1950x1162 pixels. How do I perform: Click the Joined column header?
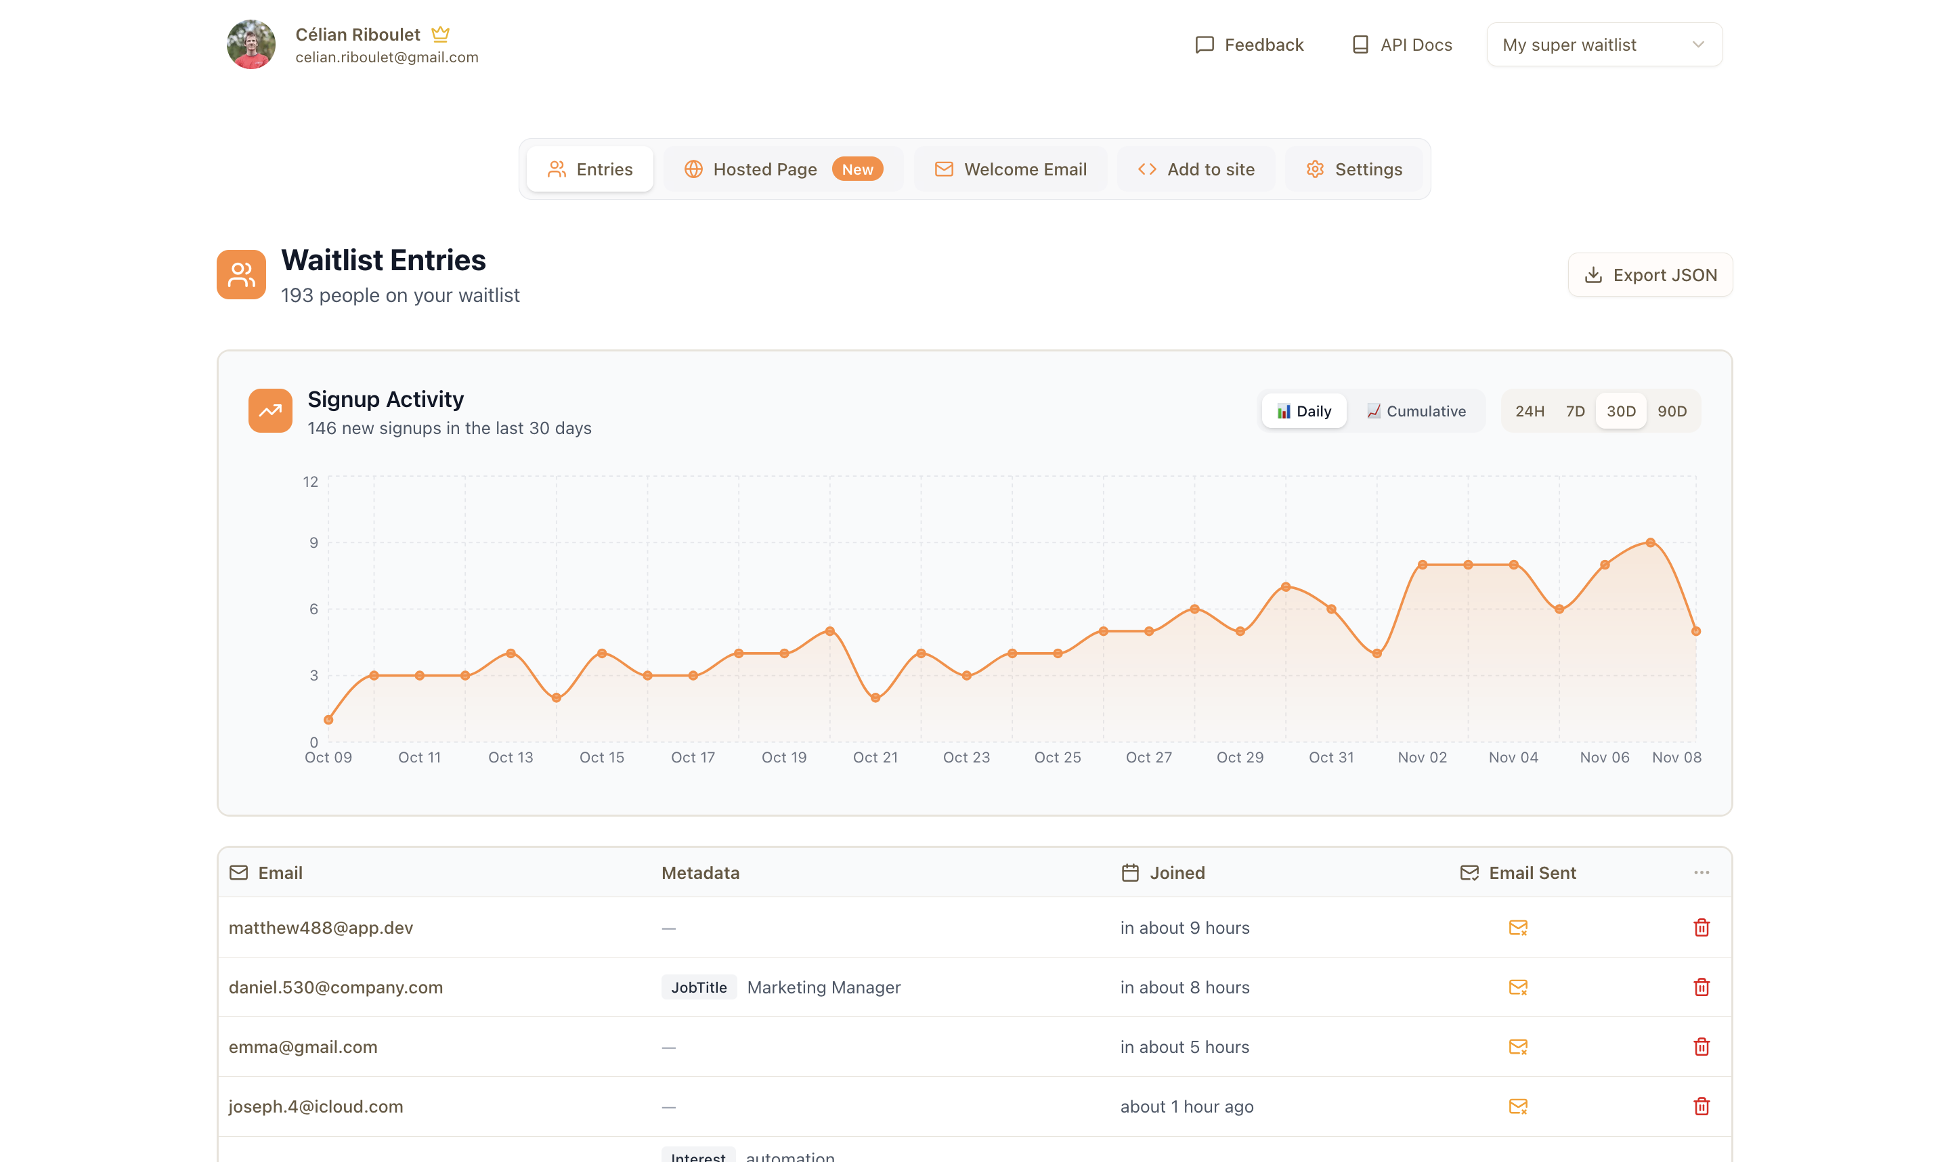(x=1163, y=872)
